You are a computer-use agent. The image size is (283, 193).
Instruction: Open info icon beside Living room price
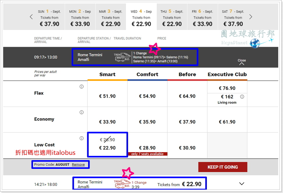[242, 97]
